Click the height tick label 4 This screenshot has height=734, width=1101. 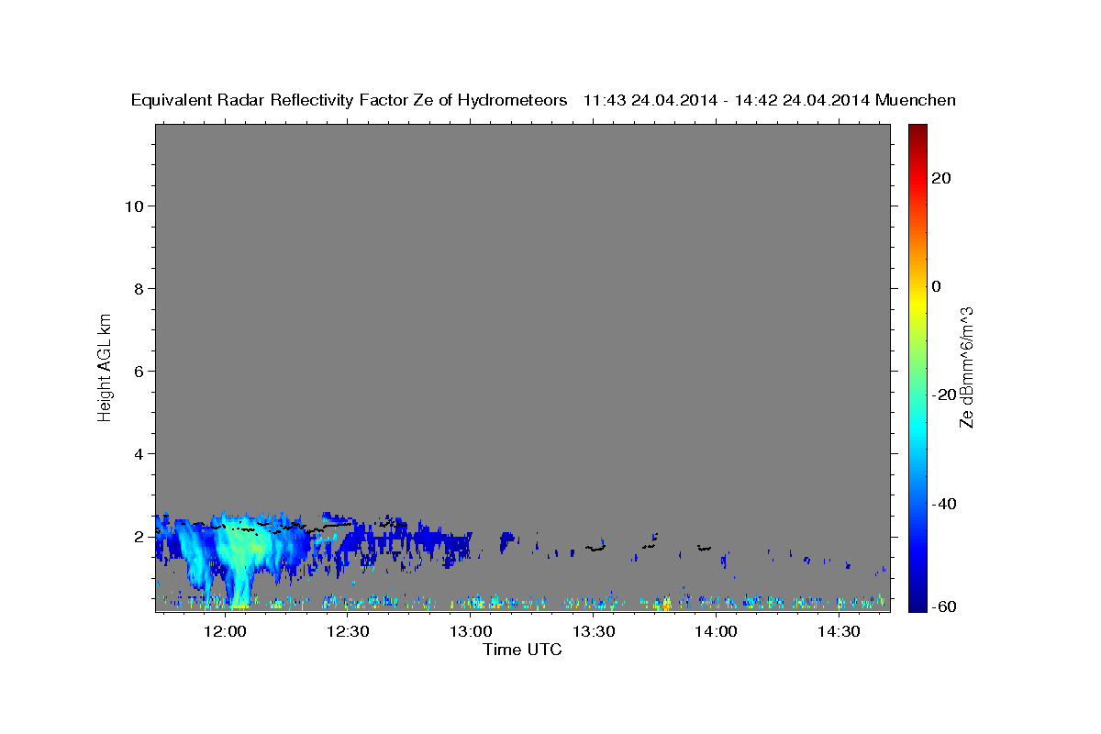pyautogui.click(x=139, y=453)
